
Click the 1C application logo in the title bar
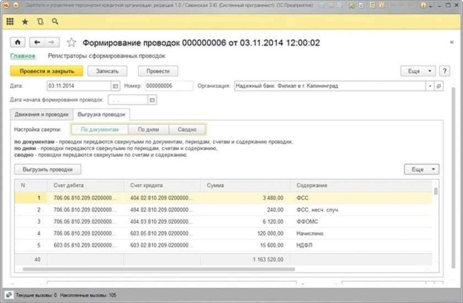[6, 5]
